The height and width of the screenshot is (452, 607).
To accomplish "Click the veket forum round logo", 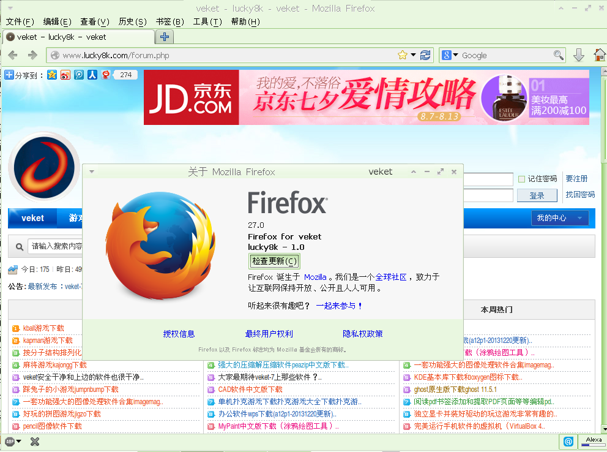I will 43,167.
